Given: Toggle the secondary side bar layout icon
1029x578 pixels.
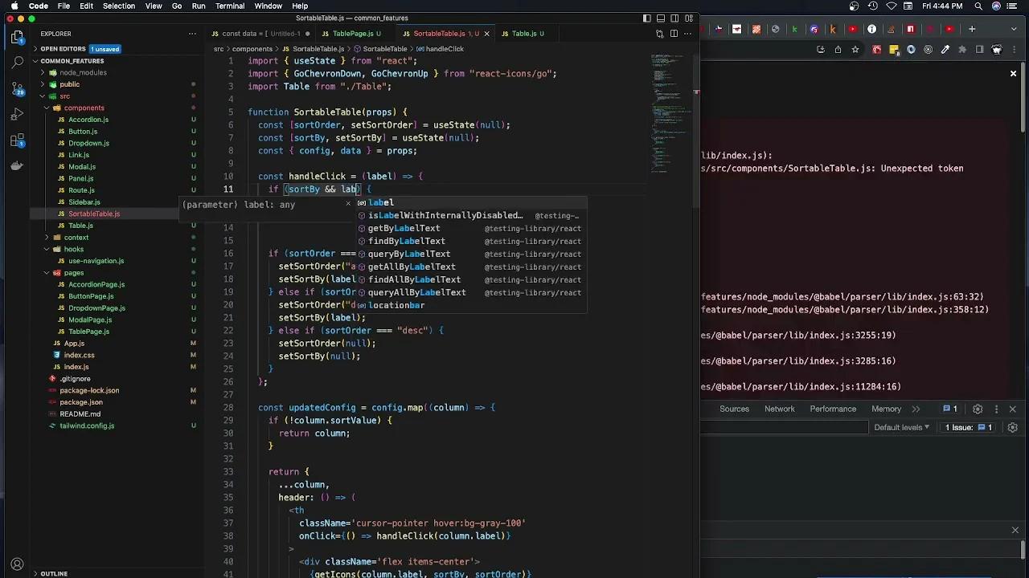Looking at the screenshot, I should pos(674,18).
